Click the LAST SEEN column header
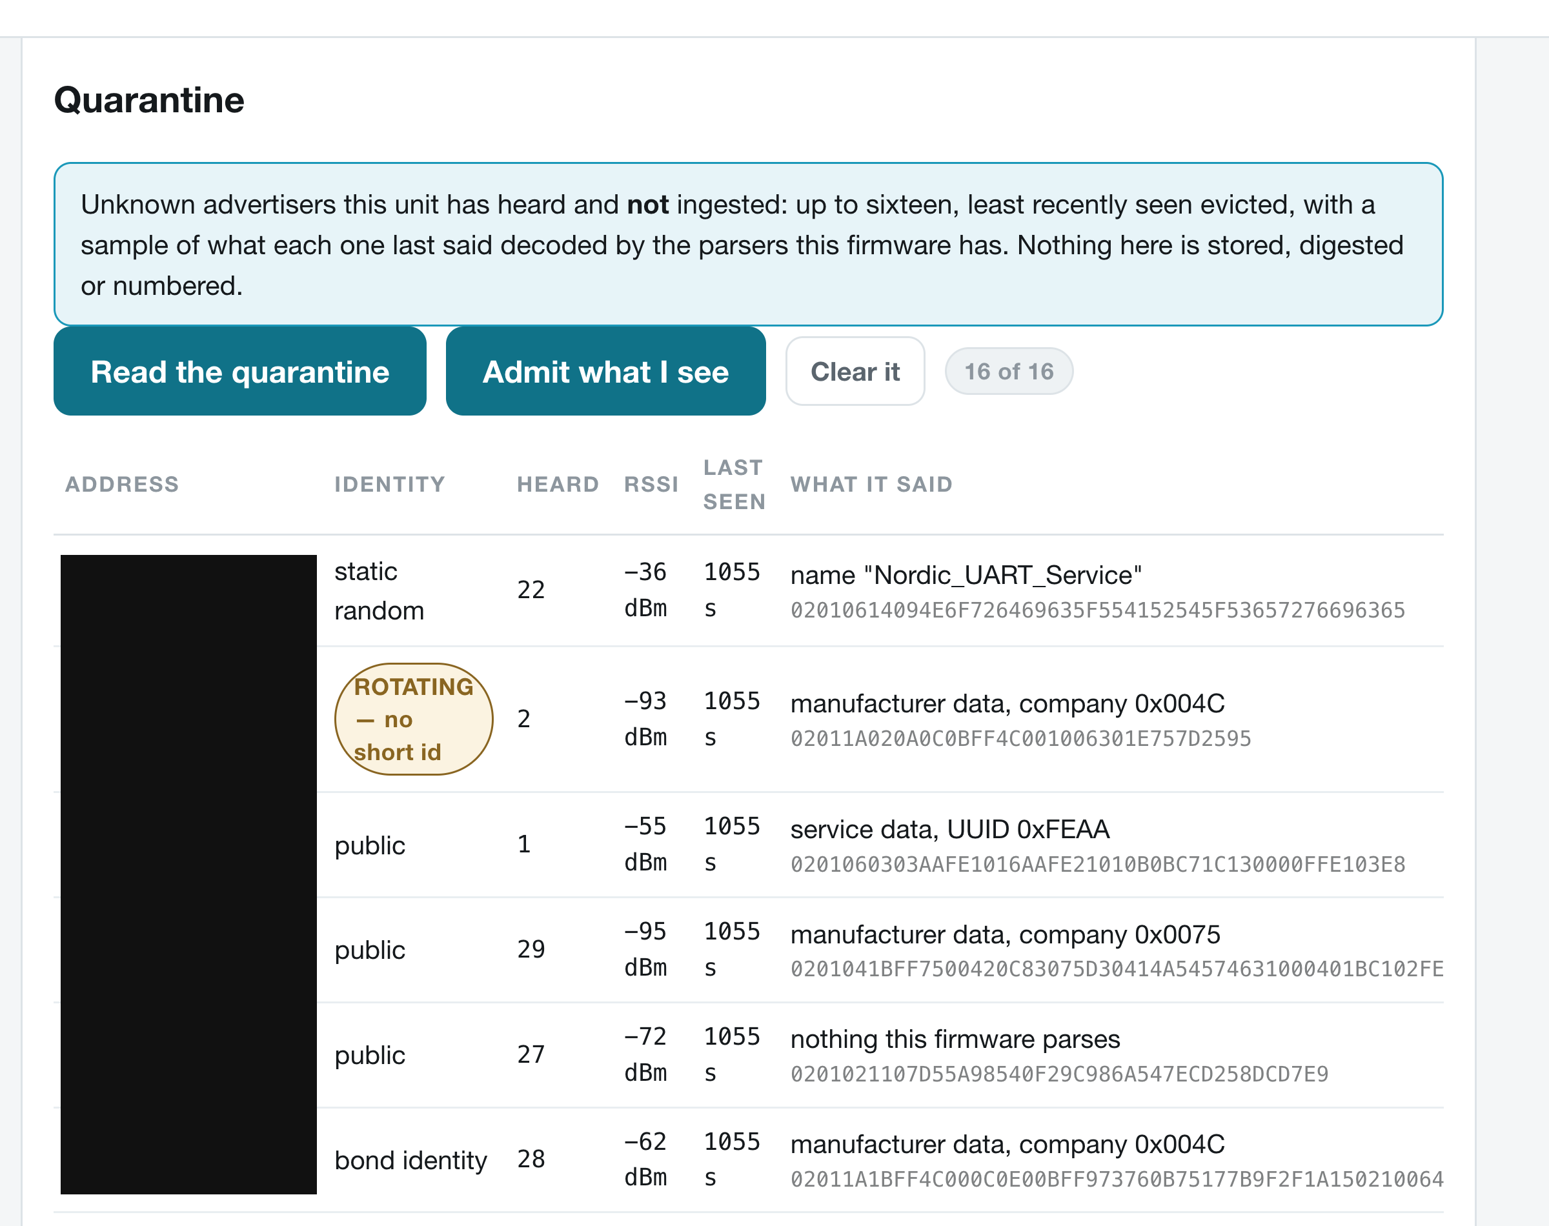The height and width of the screenshot is (1226, 1549). tap(734, 485)
